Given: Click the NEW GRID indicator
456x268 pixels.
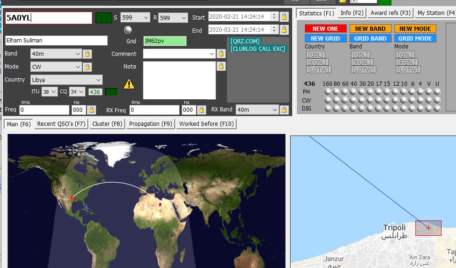Looking at the screenshot, I should 325,38.
